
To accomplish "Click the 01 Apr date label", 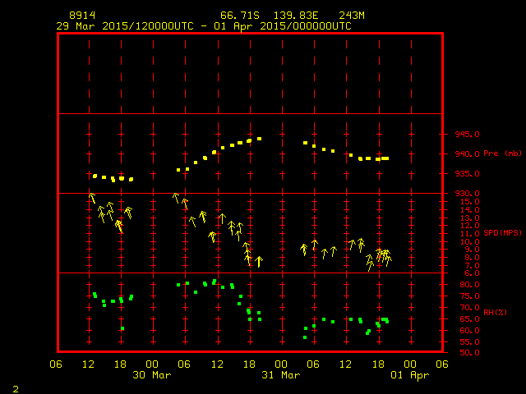I will click(409, 375).
